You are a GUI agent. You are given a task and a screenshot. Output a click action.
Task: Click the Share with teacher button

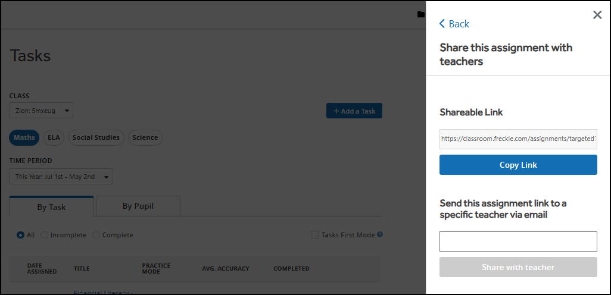pos(518,268)
